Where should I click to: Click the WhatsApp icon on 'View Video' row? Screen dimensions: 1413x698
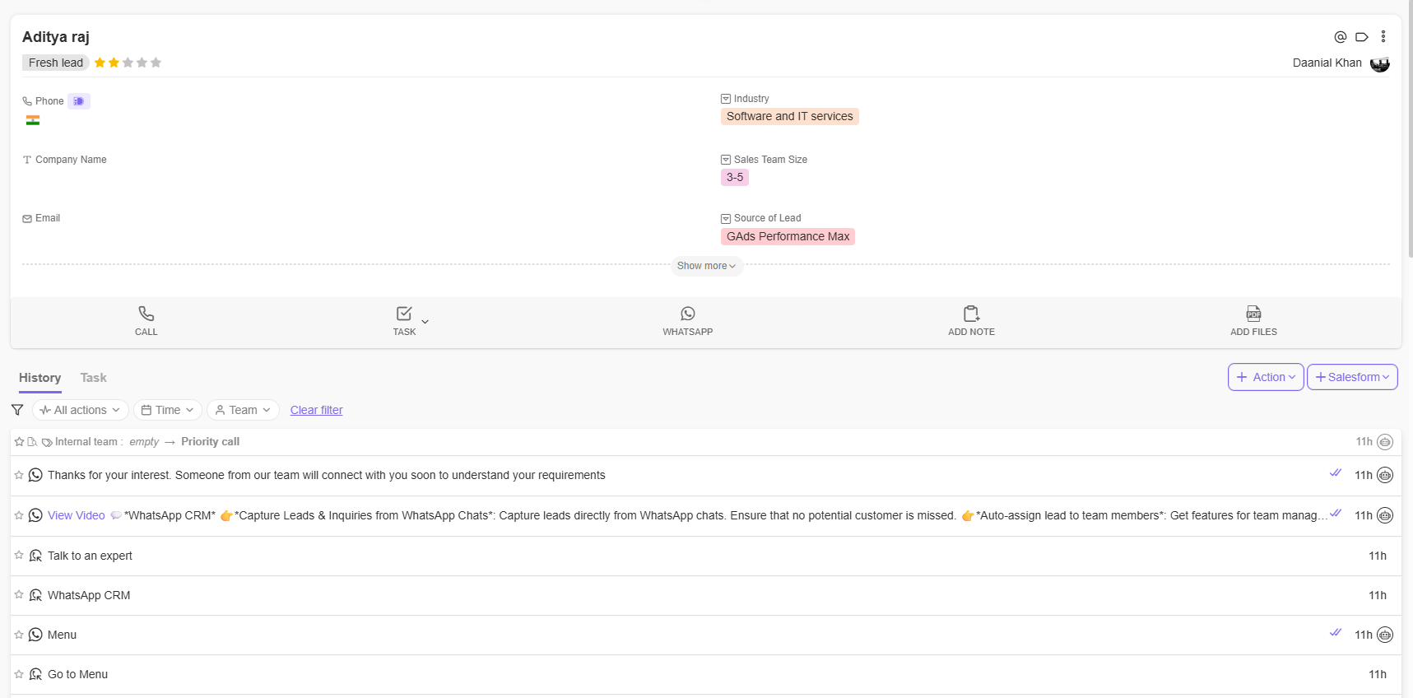35,515
